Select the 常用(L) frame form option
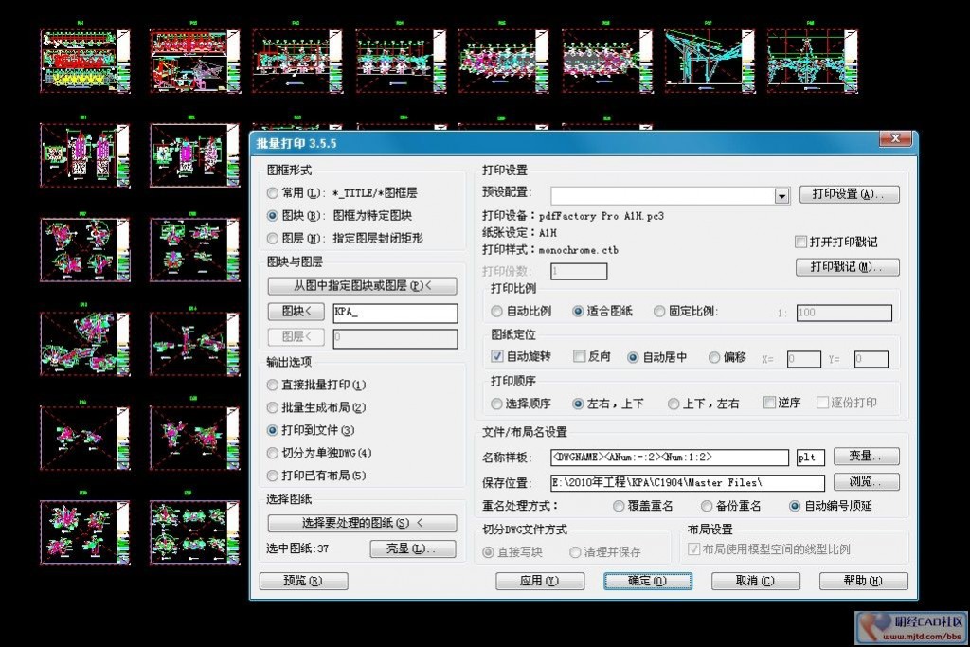Viewport: 970px width, 647px height. pos(273,192)
